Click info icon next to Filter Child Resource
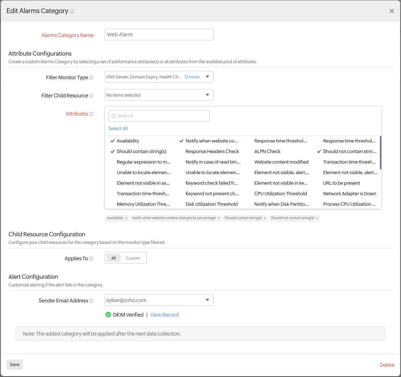The width and height of the screenshot is (401, 377). click(91, 96)
